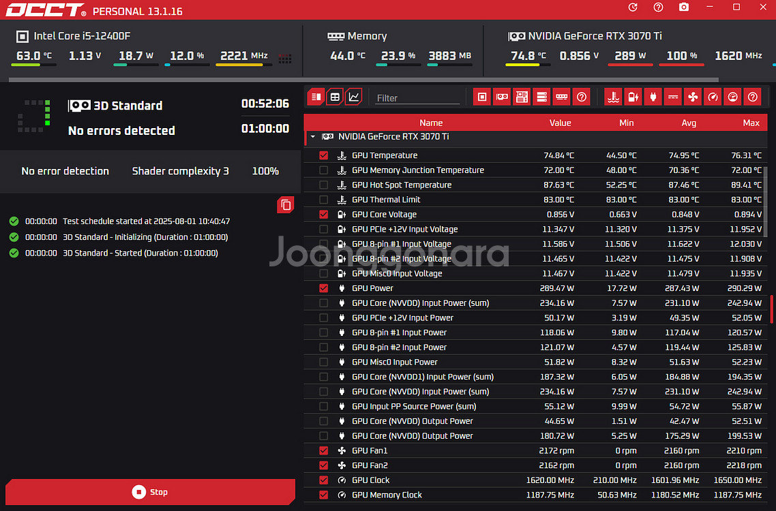Check GPU Misc0 Input Power checkbox
The width and height of the screenshot is (776, 511).
coord(324,362)
